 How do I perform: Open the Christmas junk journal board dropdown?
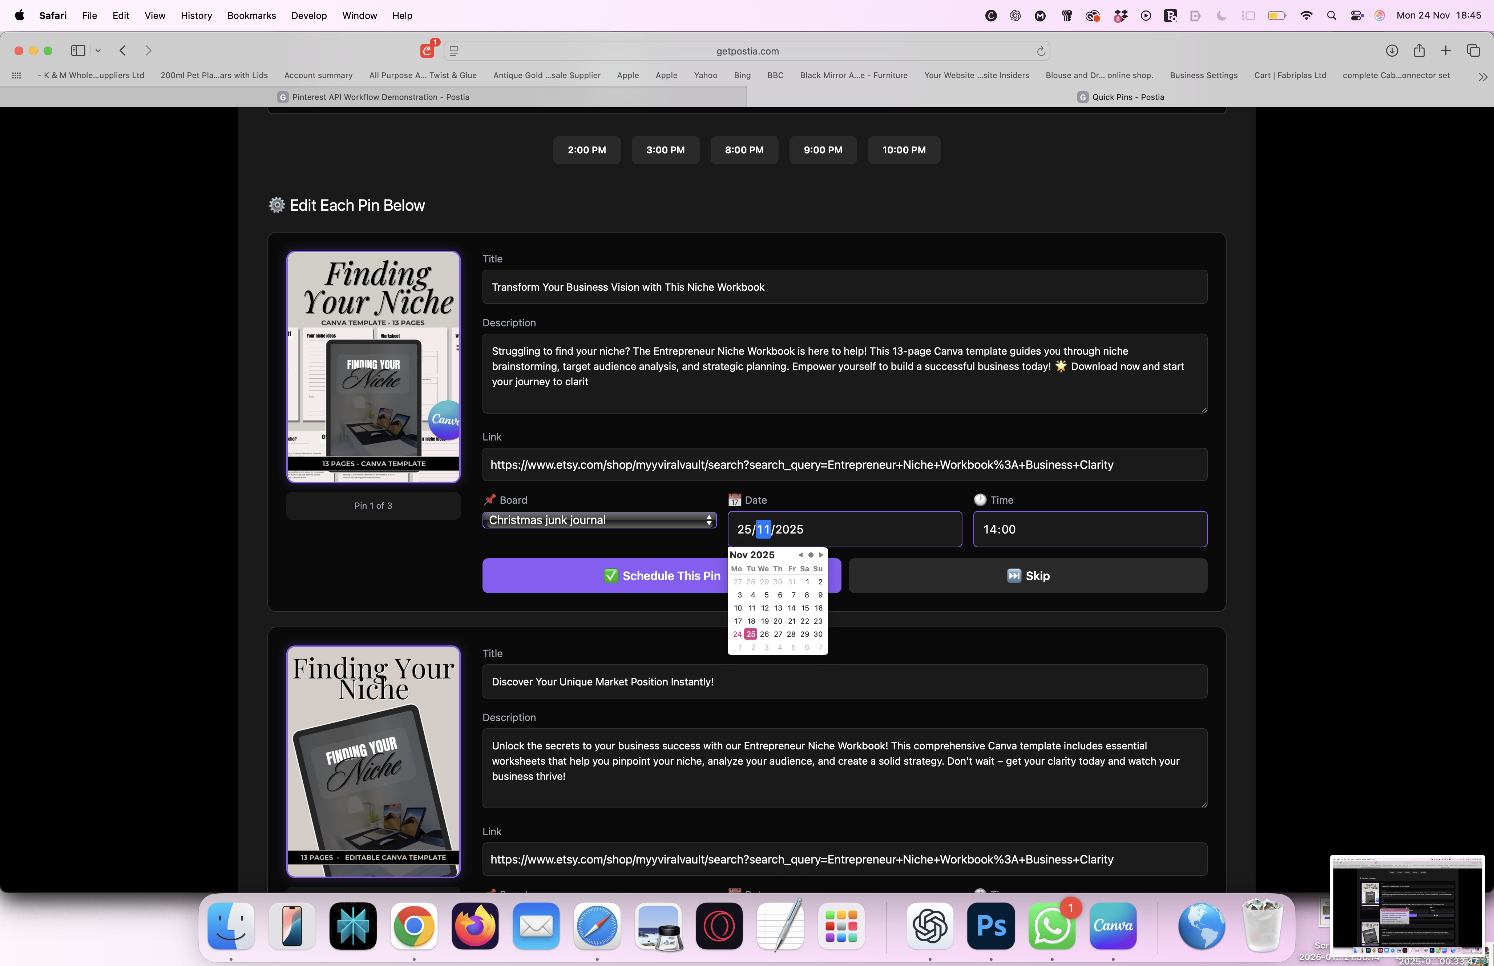pyautogui.click(x=599, y=520)
